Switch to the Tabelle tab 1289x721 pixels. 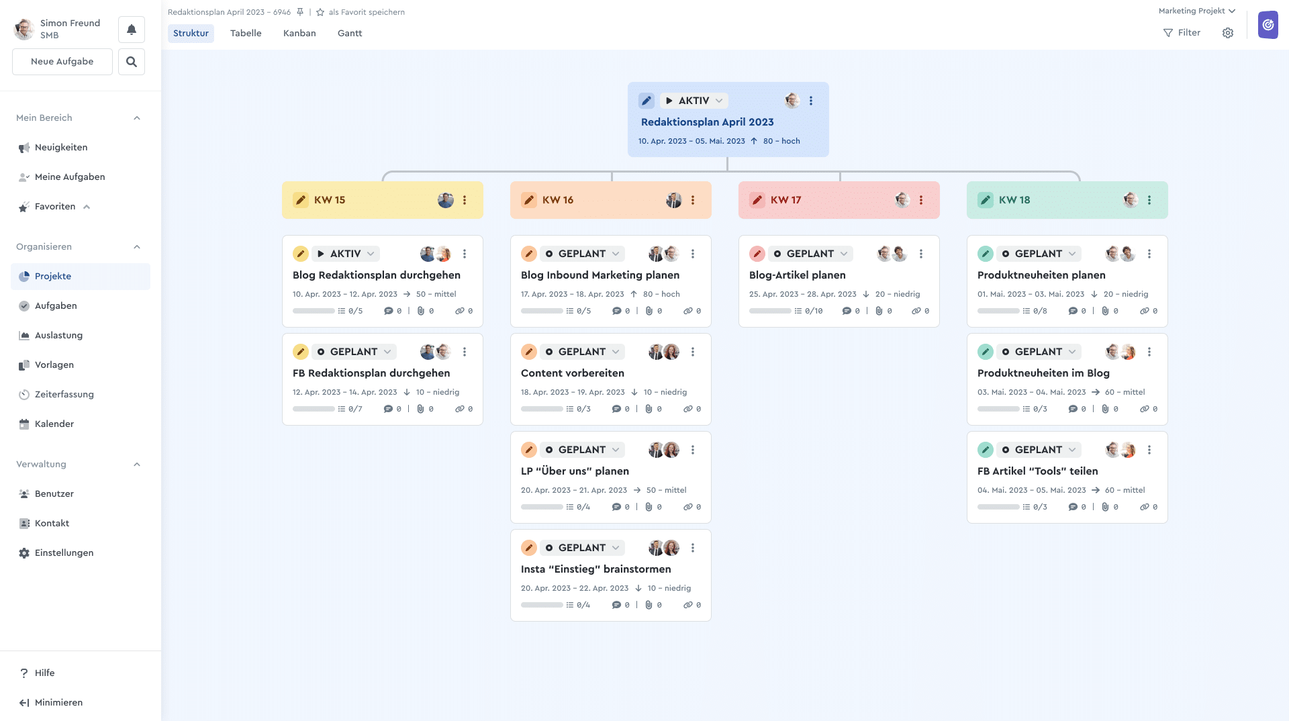(x=246, y=33)
